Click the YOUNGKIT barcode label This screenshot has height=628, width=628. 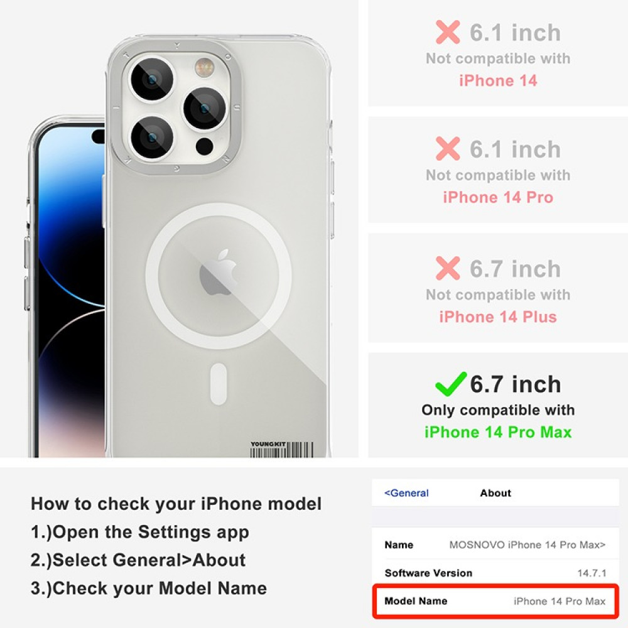pos(282,449)
